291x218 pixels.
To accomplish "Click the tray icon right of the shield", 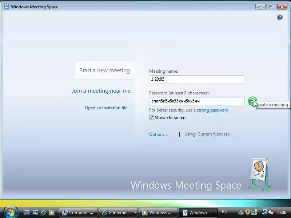I will click(x=254, y=212).
